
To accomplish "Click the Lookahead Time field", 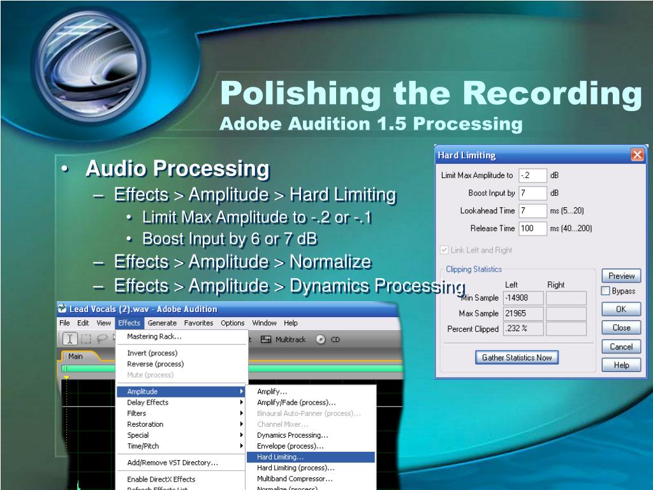I will click(x=532, y=211).
